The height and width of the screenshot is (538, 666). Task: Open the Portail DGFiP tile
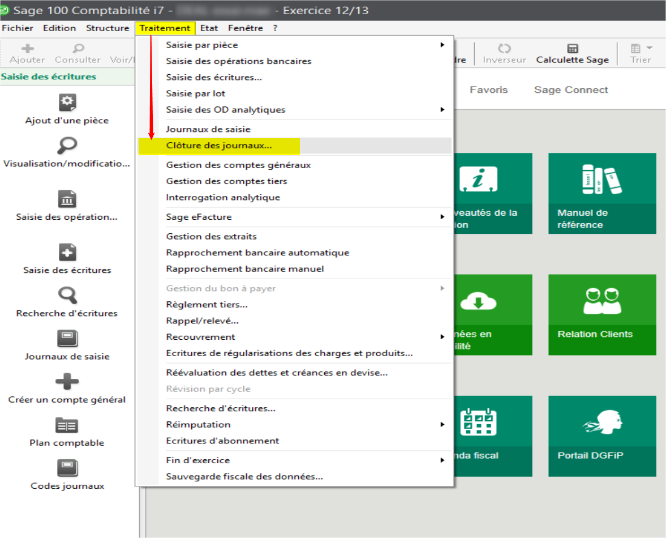click(x=602, y=435)
